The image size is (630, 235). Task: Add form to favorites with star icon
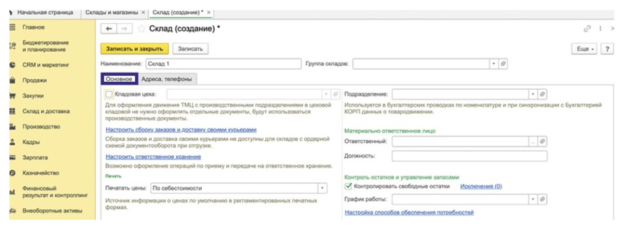141,29
